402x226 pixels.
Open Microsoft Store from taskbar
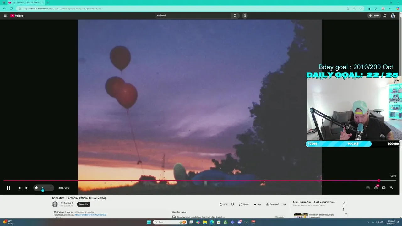click(x=219, y=222)
